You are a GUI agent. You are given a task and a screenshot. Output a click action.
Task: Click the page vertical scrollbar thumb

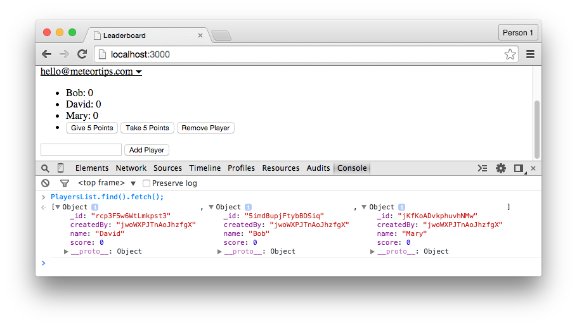[537, 129]
